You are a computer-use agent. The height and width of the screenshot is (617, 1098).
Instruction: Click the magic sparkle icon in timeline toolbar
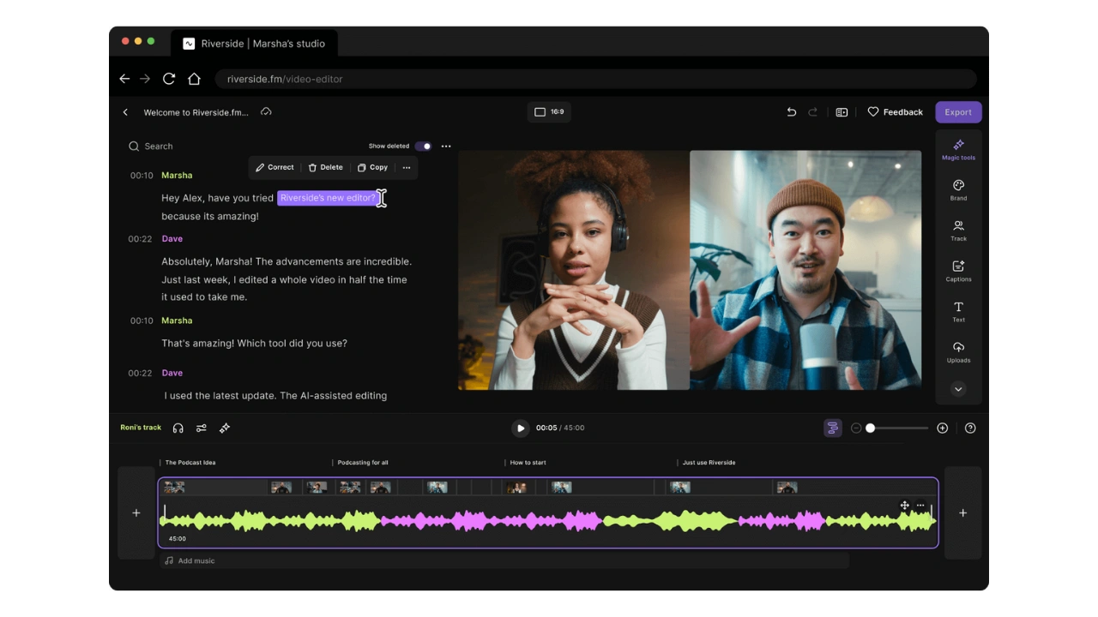pyautogui.click(x=225, y=428)
